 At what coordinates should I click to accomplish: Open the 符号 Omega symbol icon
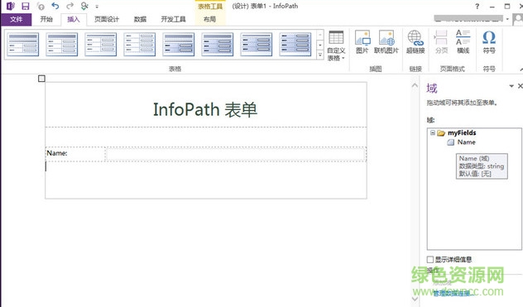489,42
